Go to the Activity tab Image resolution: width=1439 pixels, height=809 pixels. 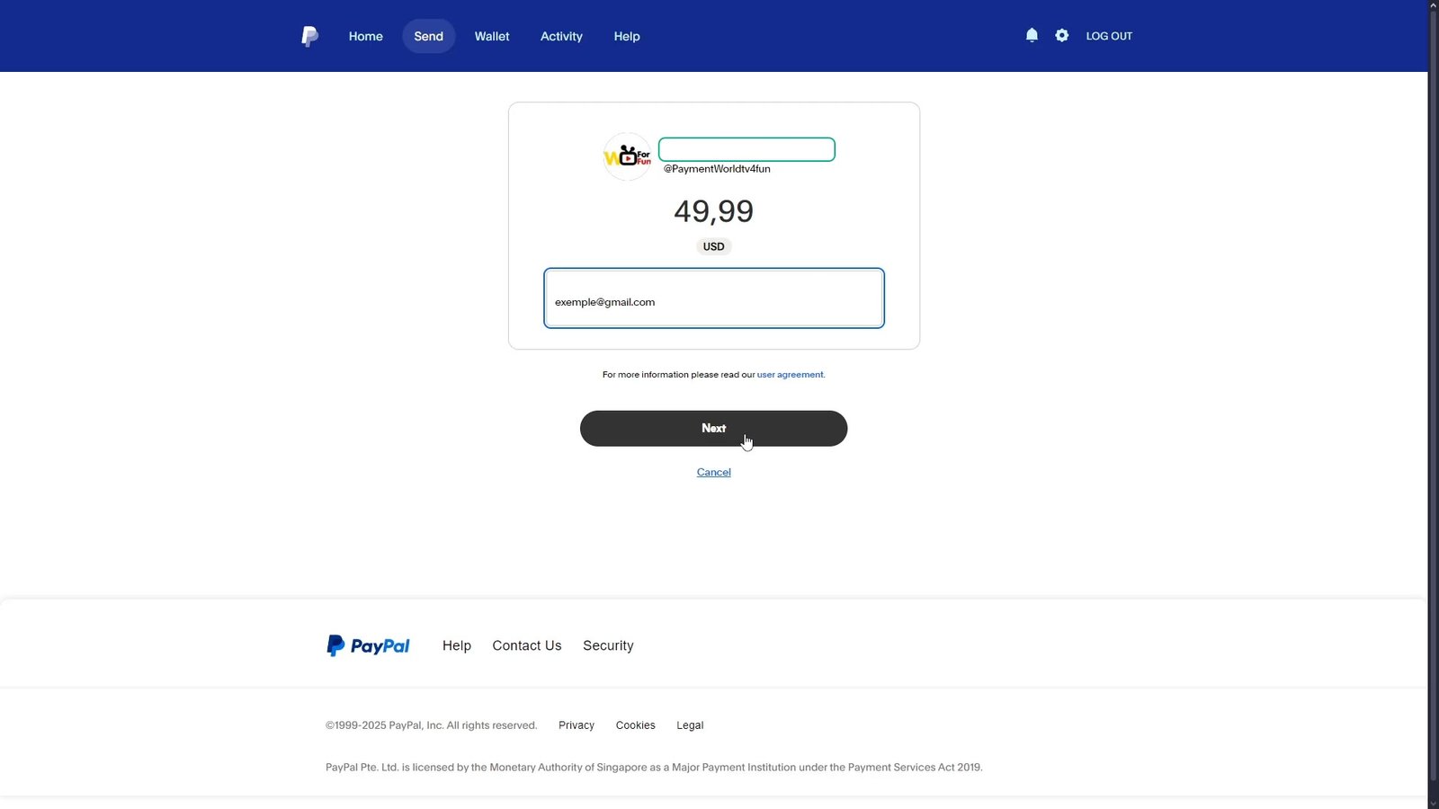[561, 36]
